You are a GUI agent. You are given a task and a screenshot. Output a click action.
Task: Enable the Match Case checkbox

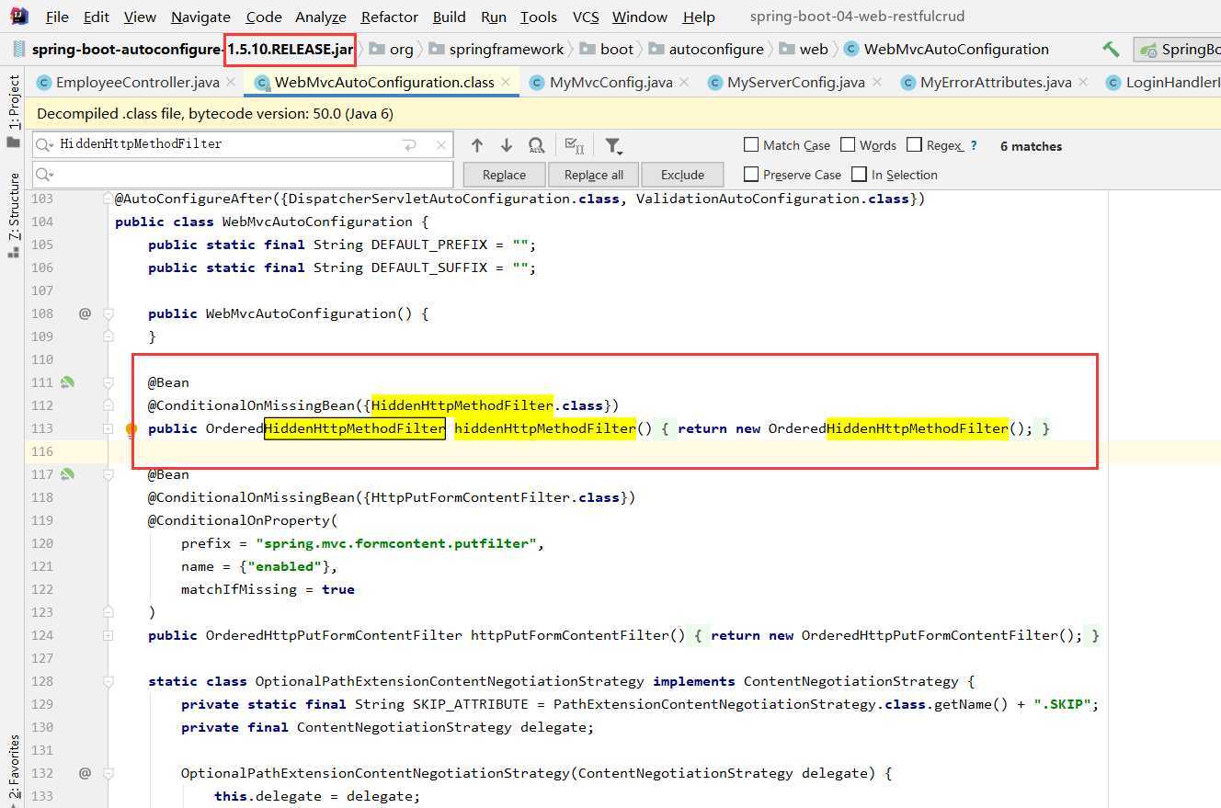751,145
